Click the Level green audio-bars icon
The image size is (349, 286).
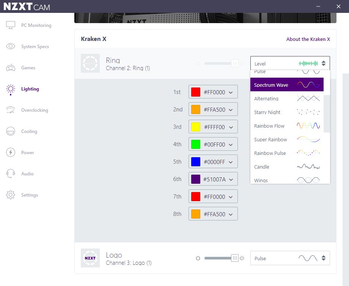point(308,64)
